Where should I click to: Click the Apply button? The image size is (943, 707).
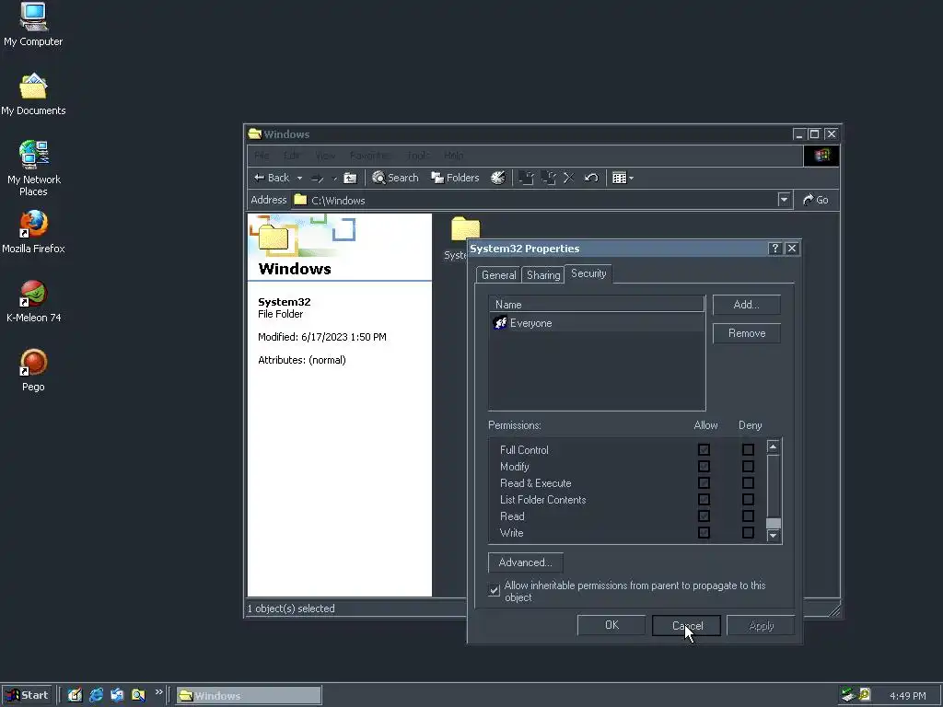[x=761, y=625]
